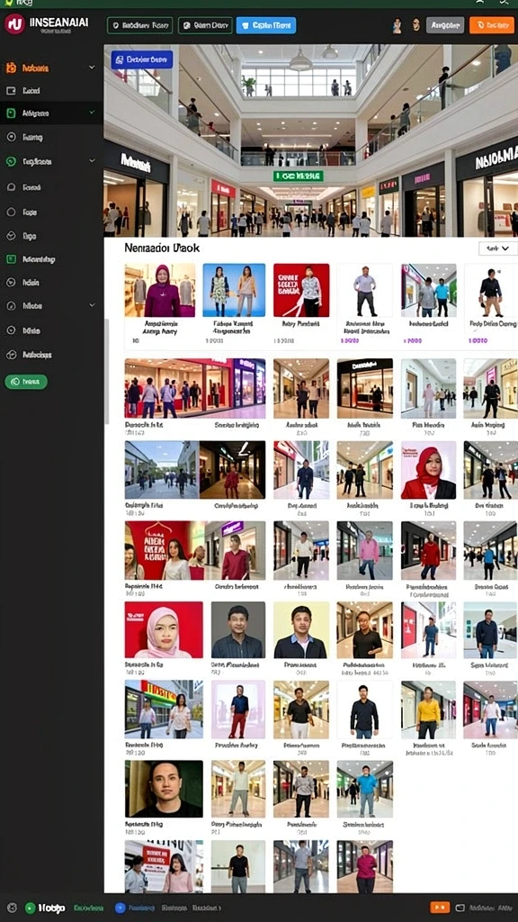Screen dimensions: 518x922
Task: Open the red poster thumbnail with a hanger and two women
Action: point(164,550)
